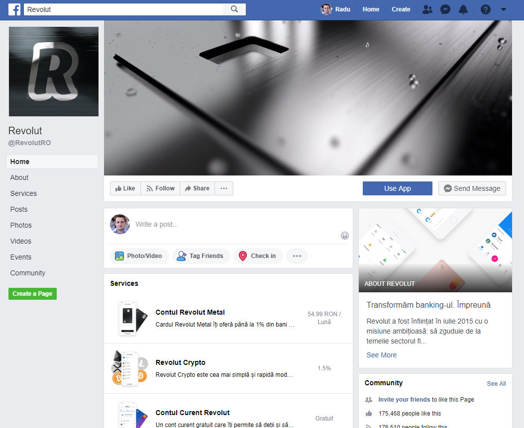Open the Revolut Crypto service title

click(x=181, y=362)
